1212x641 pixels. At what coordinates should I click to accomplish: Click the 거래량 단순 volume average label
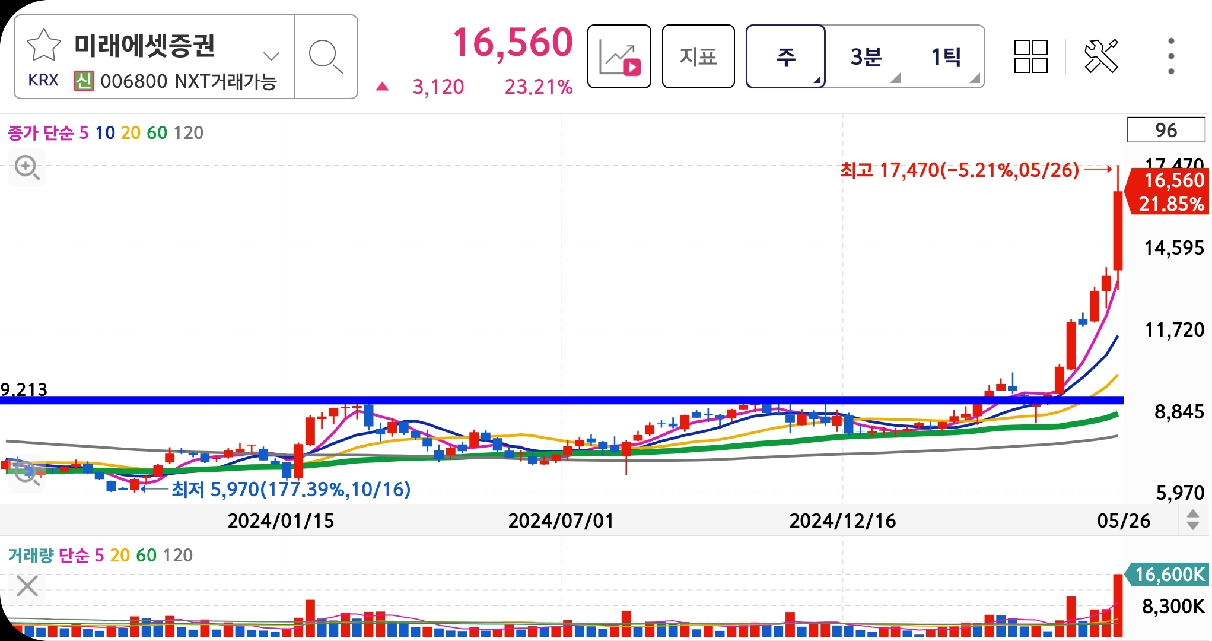[48, 555]
